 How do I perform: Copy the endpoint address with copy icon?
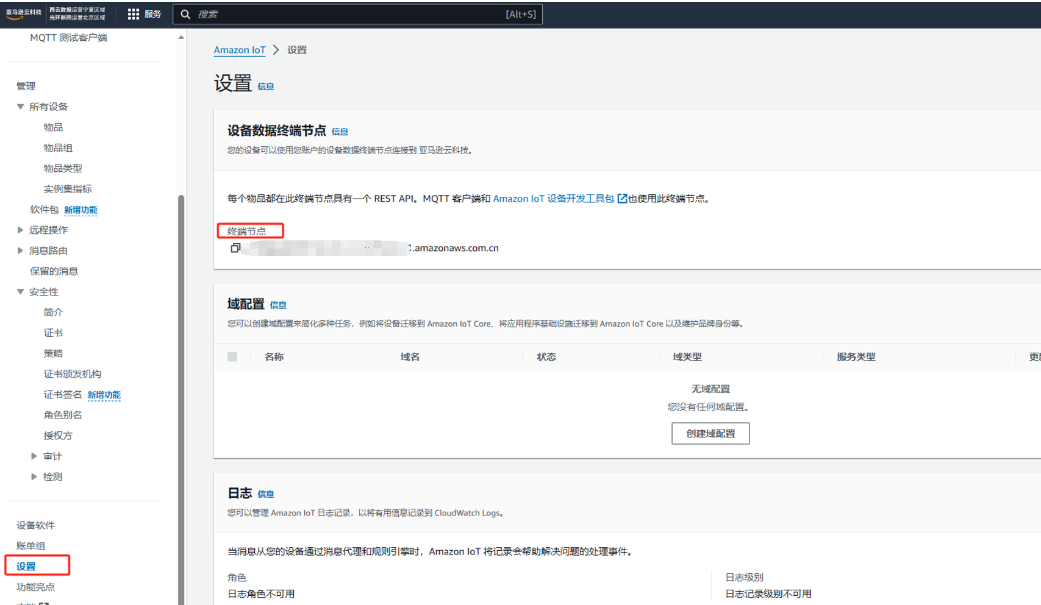[235, 248]
